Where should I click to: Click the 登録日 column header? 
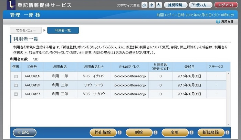(189, 67)
